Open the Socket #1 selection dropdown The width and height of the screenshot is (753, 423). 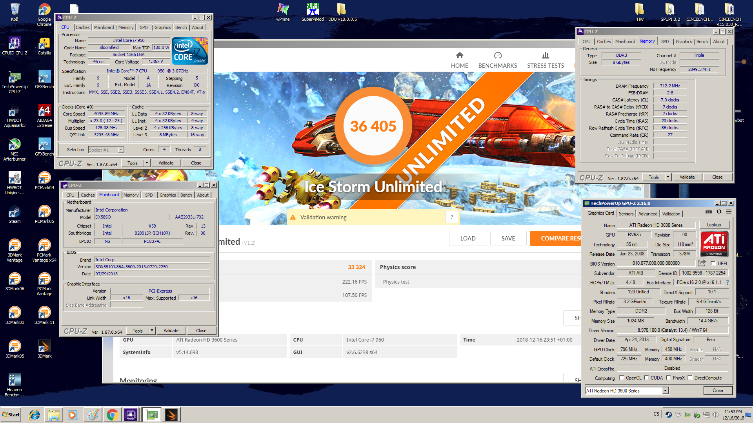[106, 150]
